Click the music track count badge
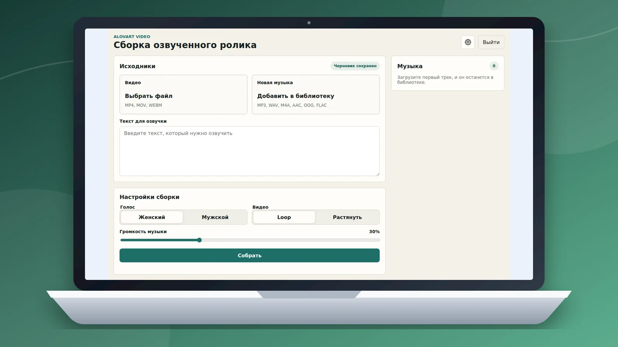Viewport: 618px width, 347px height. (x=494, y=66)
